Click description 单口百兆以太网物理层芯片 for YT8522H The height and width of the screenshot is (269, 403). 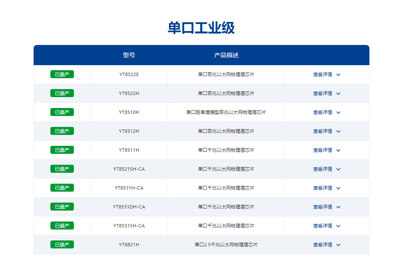click(226, 93)
